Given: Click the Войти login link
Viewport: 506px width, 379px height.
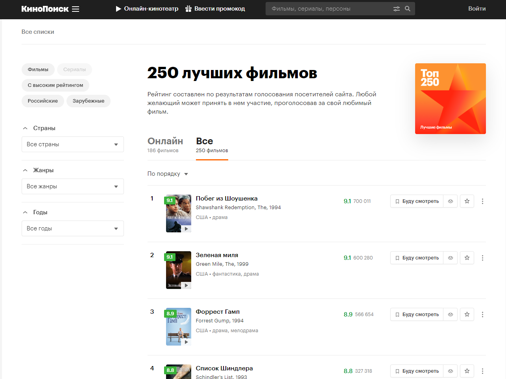Looking at the screenshot, I should 477,9.
